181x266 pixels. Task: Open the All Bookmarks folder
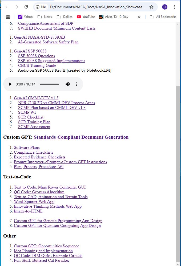click(x=163, y=17)
